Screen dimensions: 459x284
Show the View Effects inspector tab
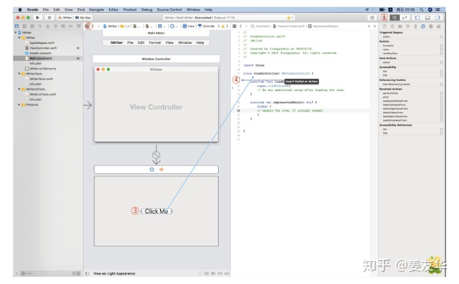click(439, 26)
